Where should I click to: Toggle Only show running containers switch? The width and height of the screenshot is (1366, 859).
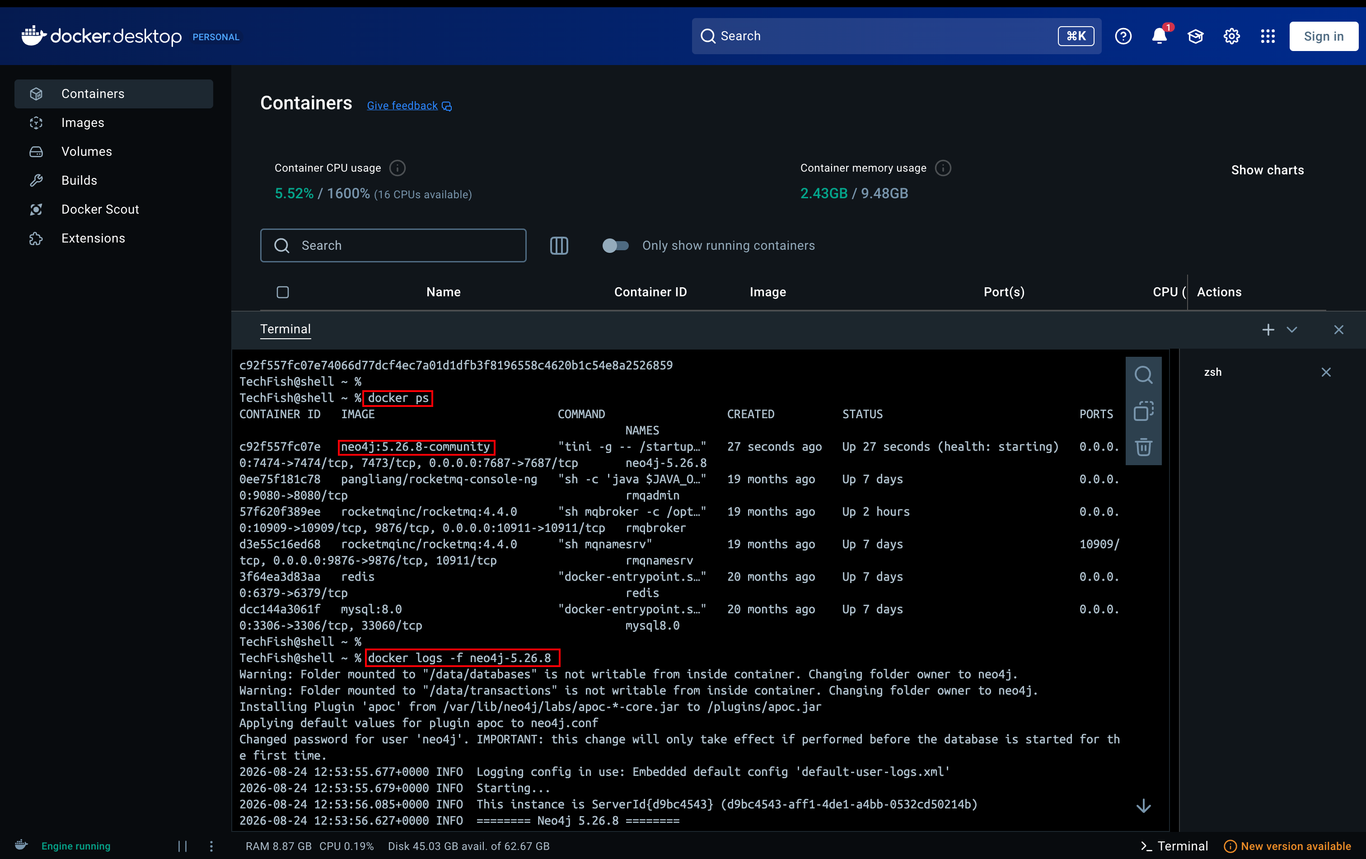click(616, 246)
